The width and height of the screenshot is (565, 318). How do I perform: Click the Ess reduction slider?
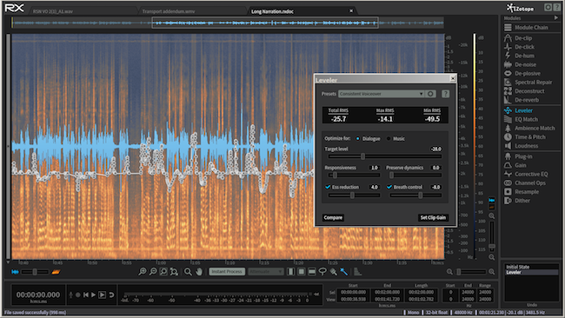[x=354, y=195]
